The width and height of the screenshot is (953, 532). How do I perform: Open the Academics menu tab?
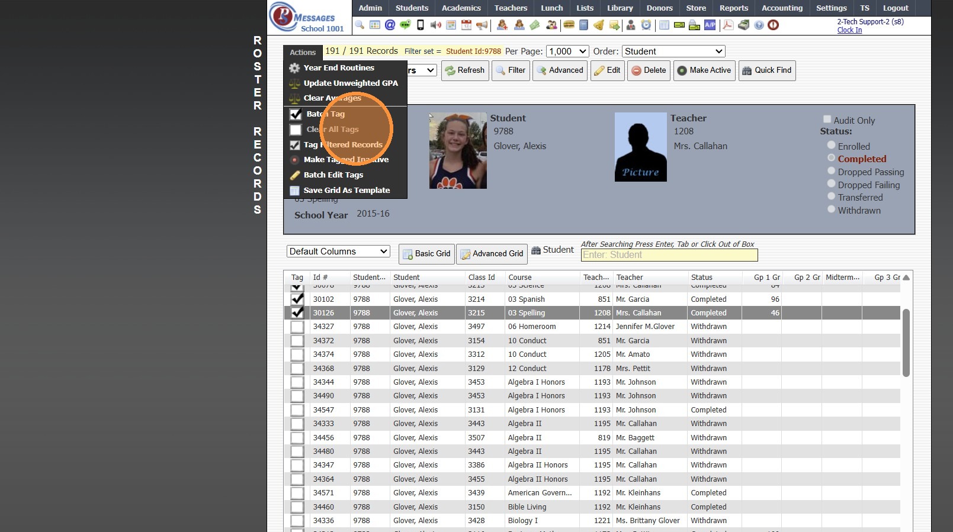461,8
